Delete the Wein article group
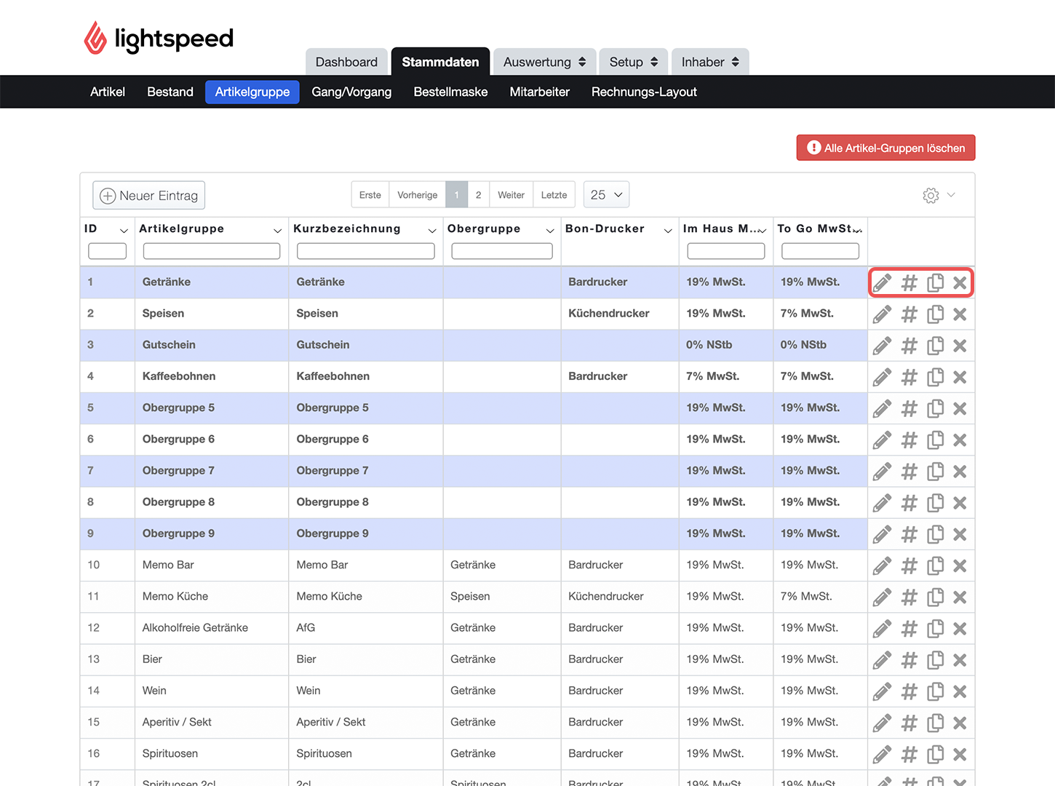 [x=960, y=691]
